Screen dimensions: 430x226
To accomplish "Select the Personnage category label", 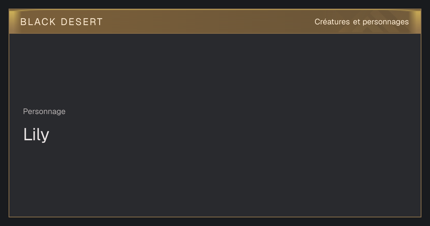I will pyautogui.click(x=44, y=112).
